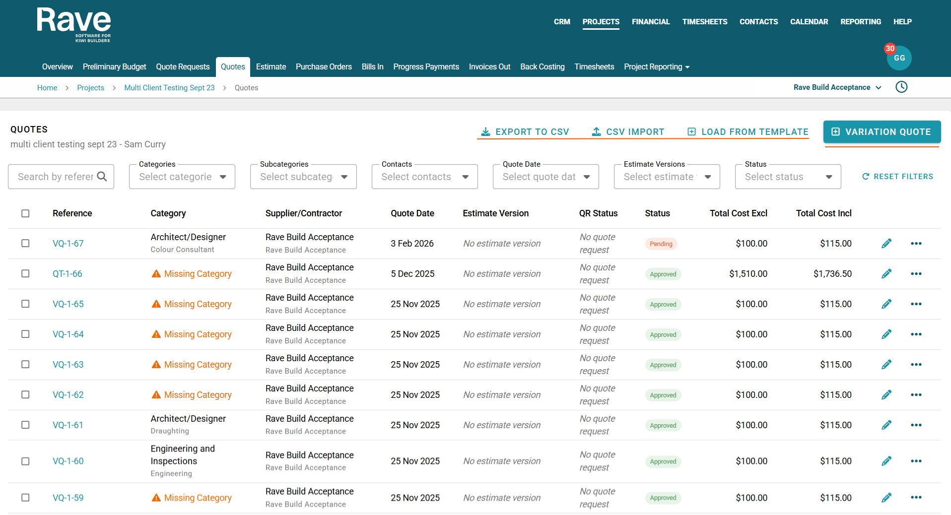Click the search magnifier icon in reference field
Viewport: 951px width, 515px height.
tap(102, 177)
